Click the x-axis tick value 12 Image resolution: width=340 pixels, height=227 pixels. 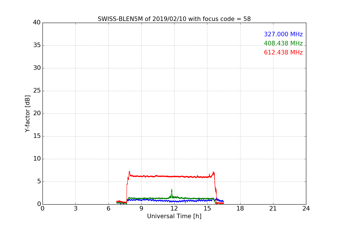[174, 209]
